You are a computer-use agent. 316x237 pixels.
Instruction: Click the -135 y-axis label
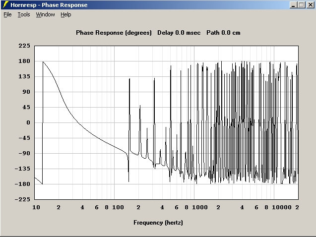(23, 169)
